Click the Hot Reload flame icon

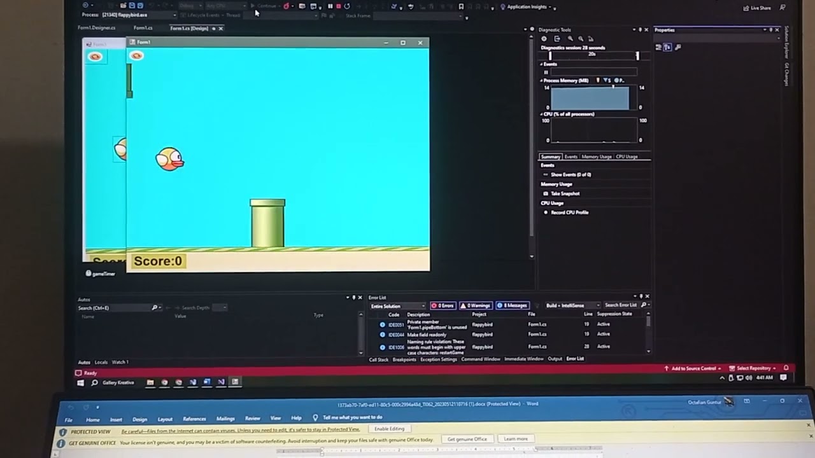(287, 6)
